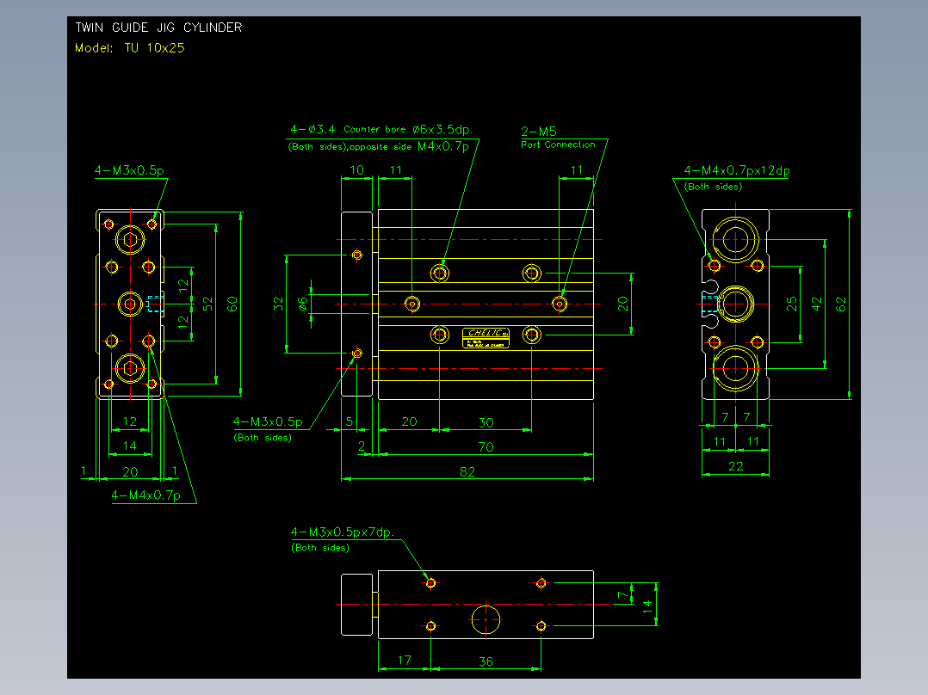Click the 'TWIN GUIDE JIG CYLINDER' title text
Screen dimensions: 928x695
point(158,28)
